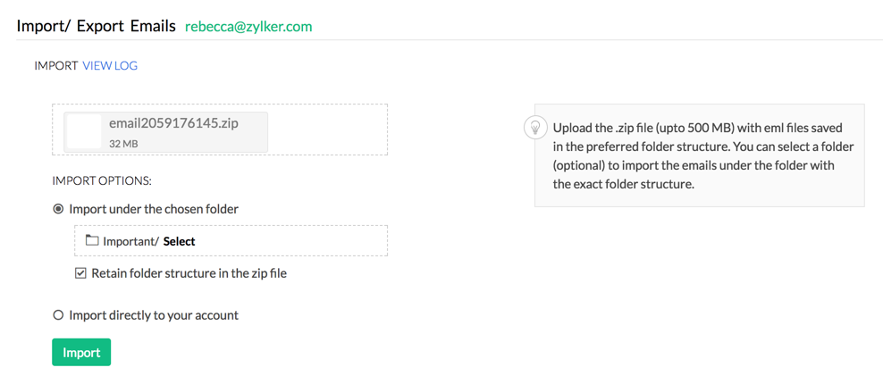This screenshot has height=376, width=883.
Task: Click the rebecca@zylker.com account link
Action: click(x=248, y=26)
